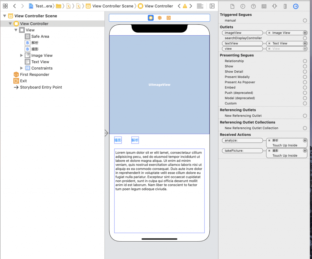Click the storyboard entry point arrow
This screenshot has height=259, width=312.
pos(107,133)
